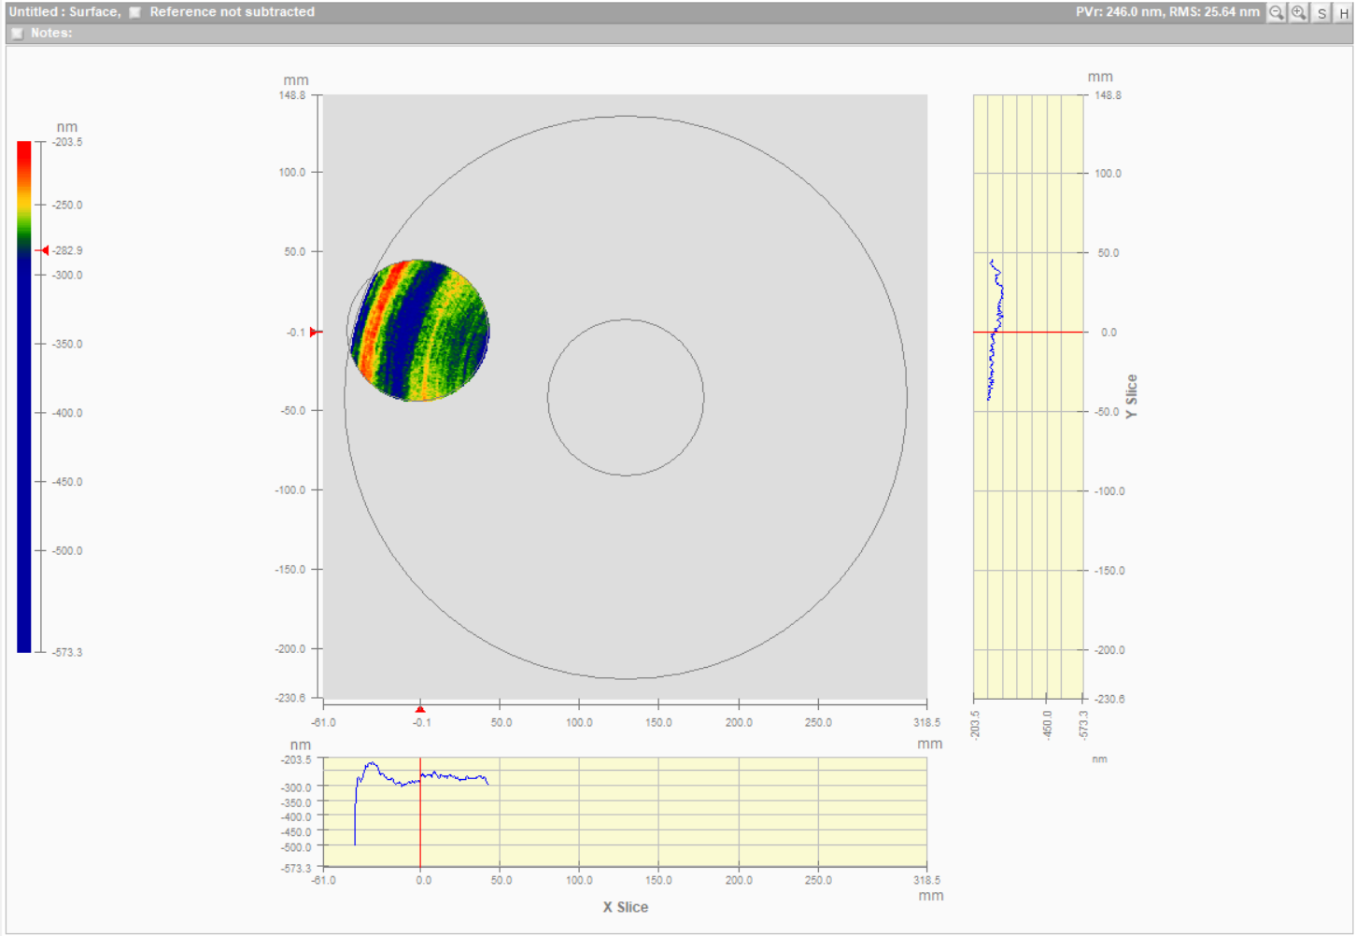Click the red X-axis slice marker triangle

point(420,709)
